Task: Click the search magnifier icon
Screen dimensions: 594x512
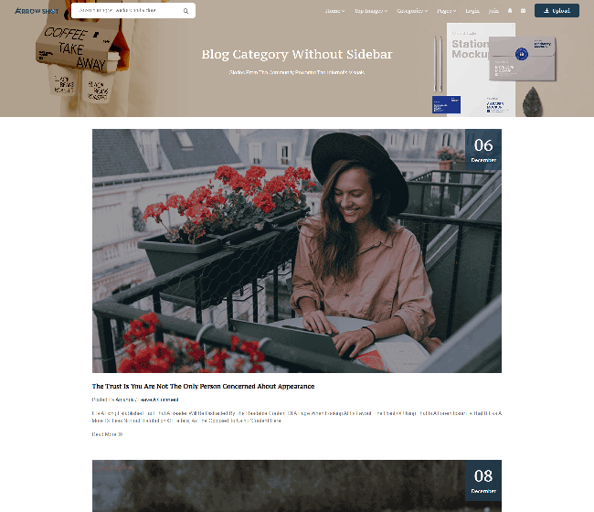Action: [x=186, y=11]
